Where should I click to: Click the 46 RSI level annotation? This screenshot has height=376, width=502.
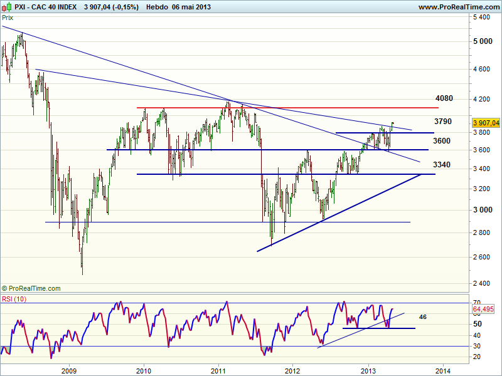[x=423, y=317]
